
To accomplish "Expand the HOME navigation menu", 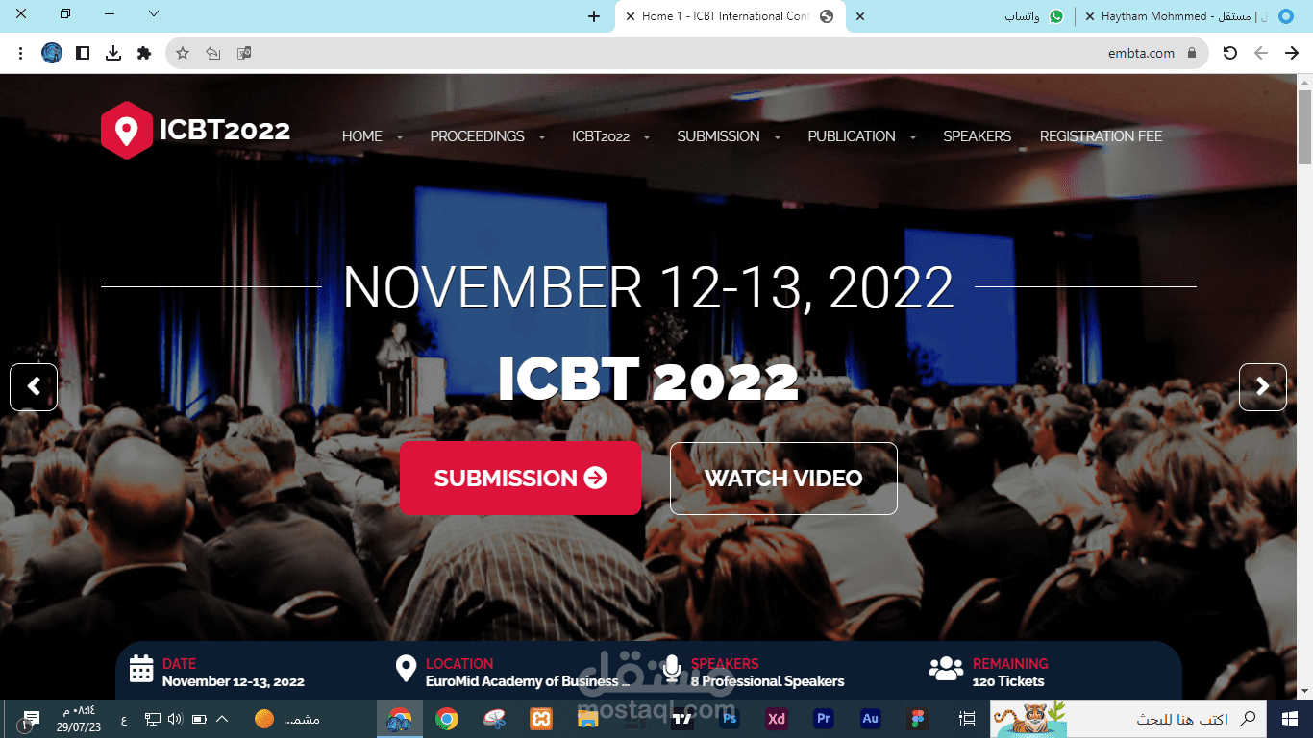I will click(x=372, y=136).
